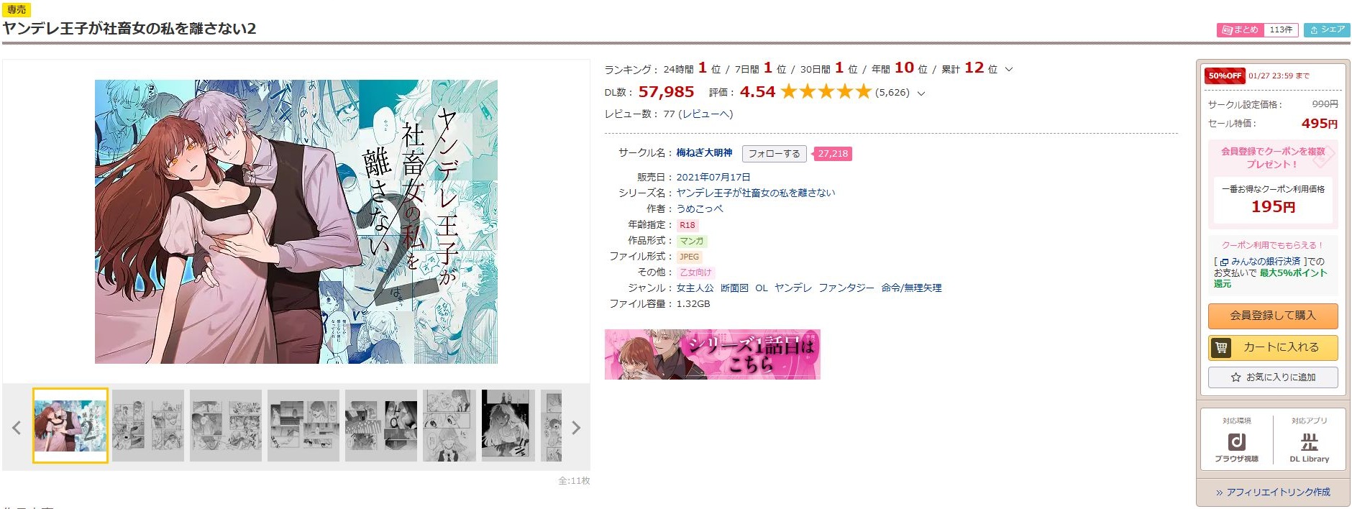Show previous thumbnails with left arrow
The height and width of the screenshot is (509, 1352).
coord(17,428)
